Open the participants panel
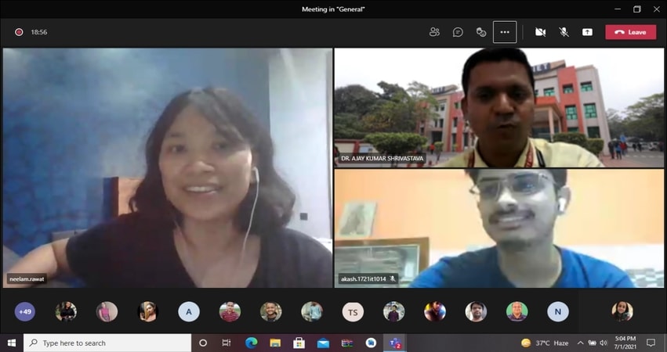 pos(434,32)
